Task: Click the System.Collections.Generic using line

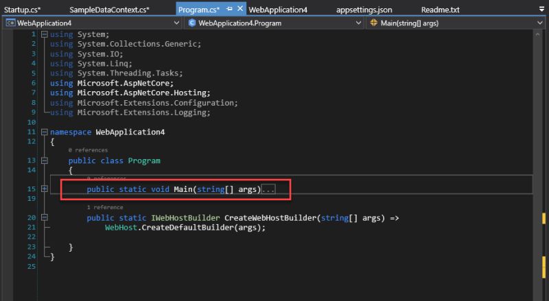Action: coord(126,44)
